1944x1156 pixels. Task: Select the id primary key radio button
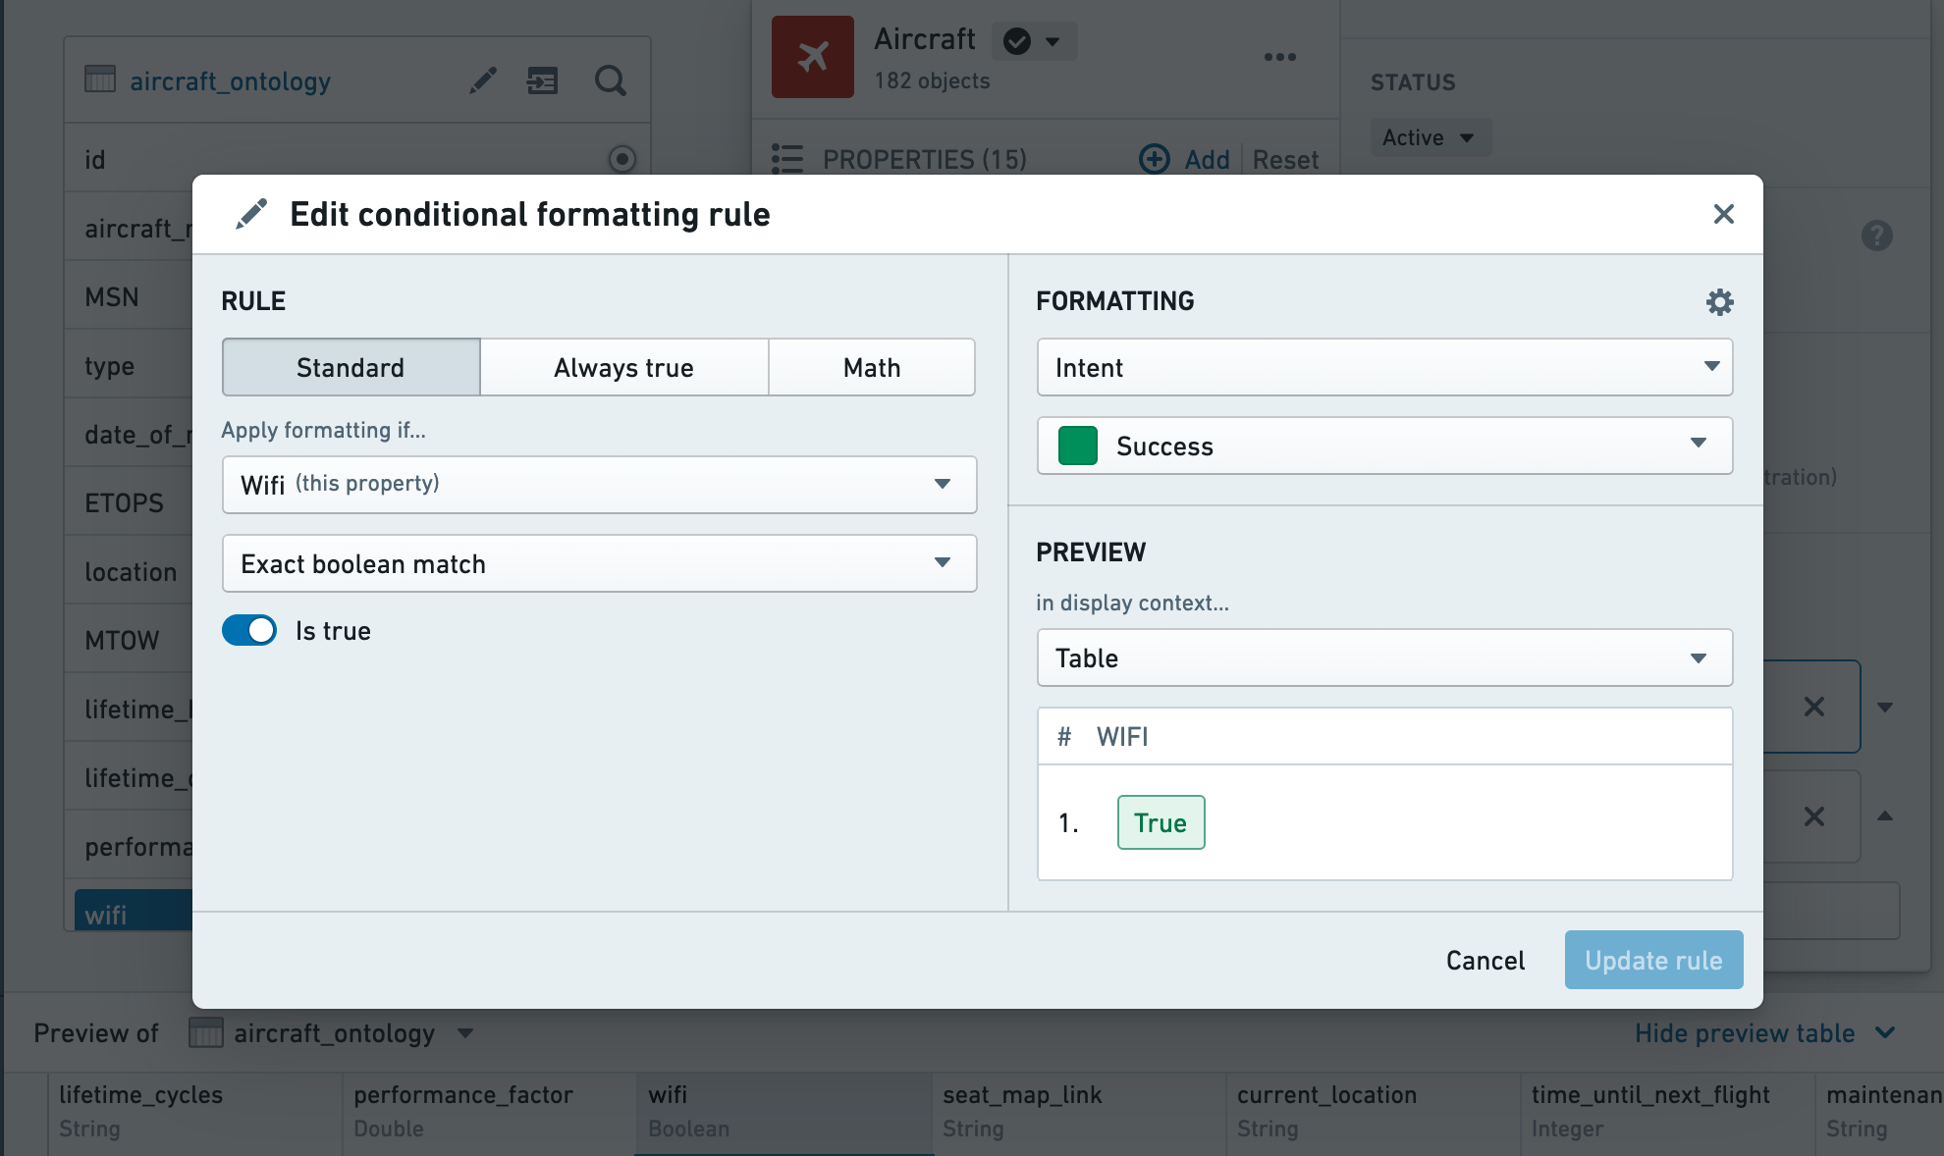pyautogui.click(x=621, y=159)
